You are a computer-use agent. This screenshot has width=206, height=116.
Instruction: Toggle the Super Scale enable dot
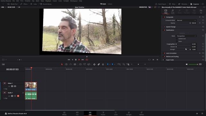pyautogui.click(x=164, y=60)
